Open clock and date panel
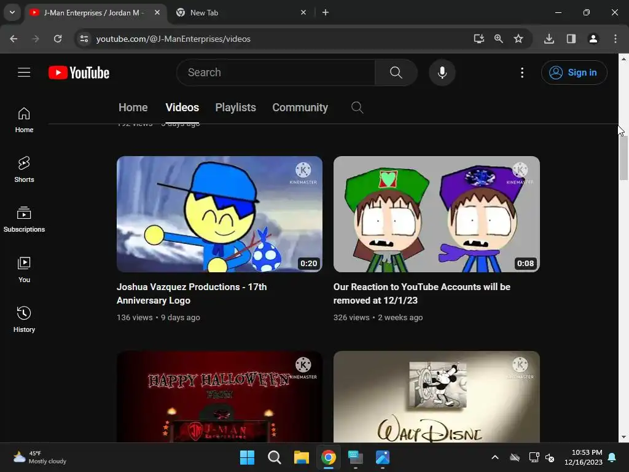Screen dimensions: 629x472 pyautogui.click(x=584, y=457)
